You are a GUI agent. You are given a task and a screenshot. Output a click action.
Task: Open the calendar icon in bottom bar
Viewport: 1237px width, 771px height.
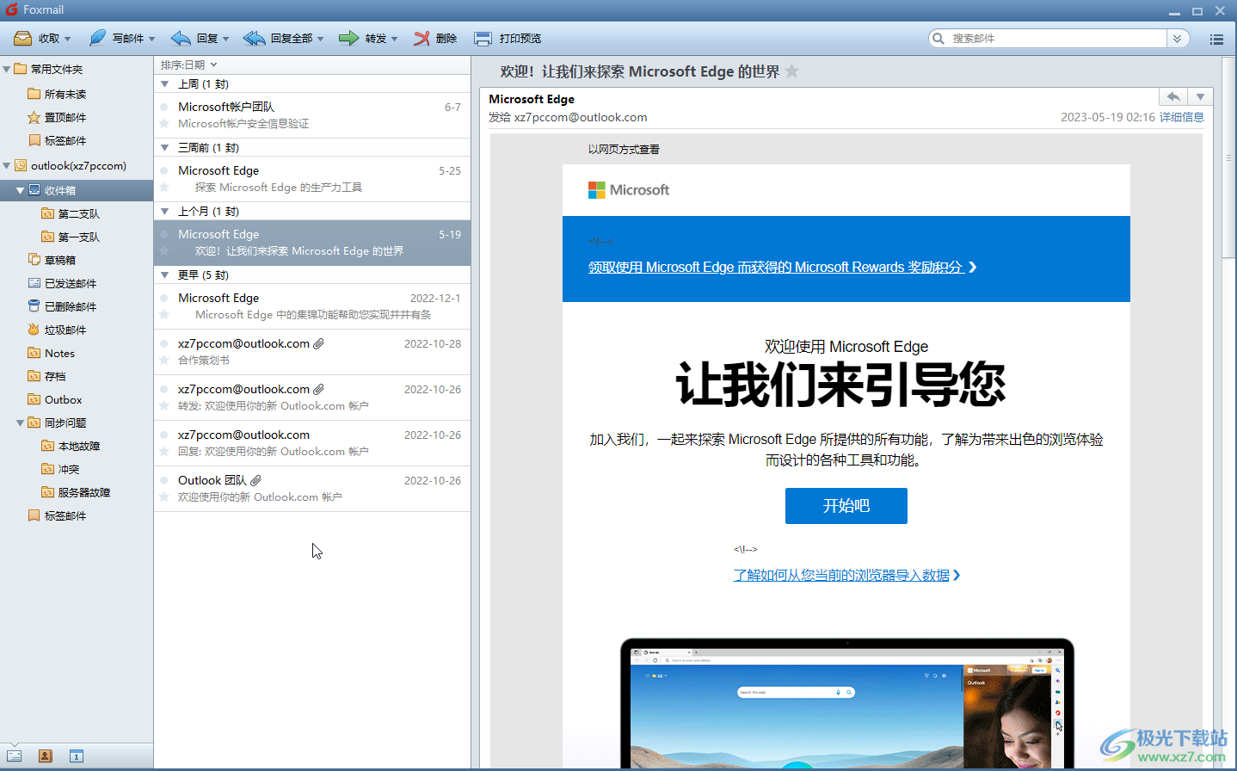pyautogui.click(x=77, y=756)
